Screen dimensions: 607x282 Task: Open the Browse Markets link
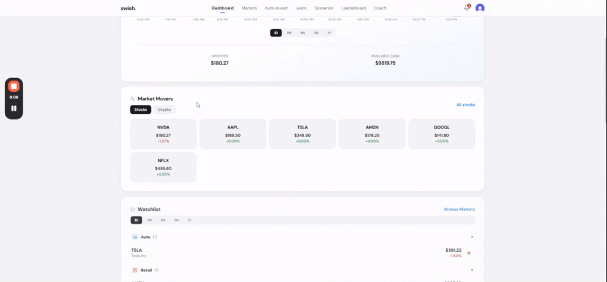pyautogui.click(x=459, y=209)
